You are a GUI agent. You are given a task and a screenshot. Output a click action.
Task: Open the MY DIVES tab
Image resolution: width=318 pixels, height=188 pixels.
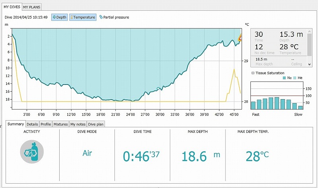pyautogui.click(x=12, y=7)
